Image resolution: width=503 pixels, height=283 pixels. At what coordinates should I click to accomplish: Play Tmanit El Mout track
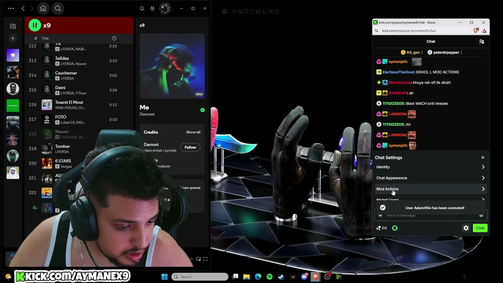pos(79,105)
